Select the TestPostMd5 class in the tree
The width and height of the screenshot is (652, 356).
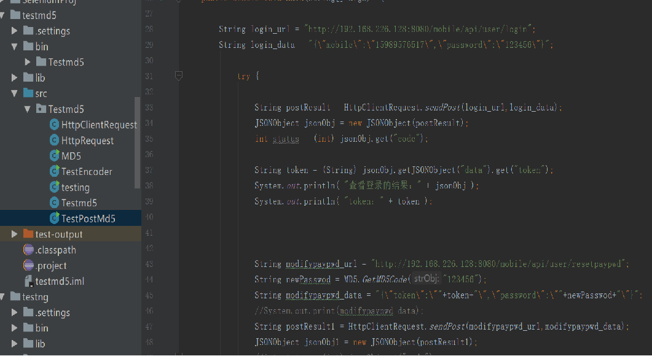point(88,219)
